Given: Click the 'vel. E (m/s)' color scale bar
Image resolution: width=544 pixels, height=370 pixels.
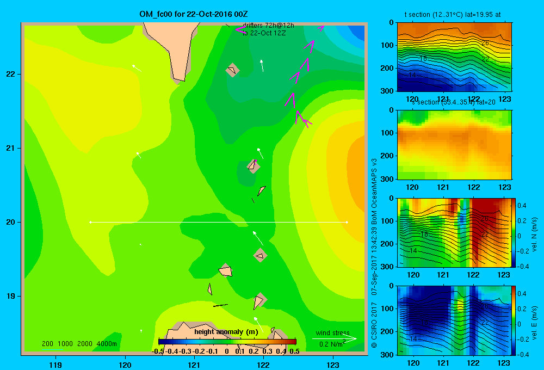Looking at the screenshot, I should (x=514, y=320).
